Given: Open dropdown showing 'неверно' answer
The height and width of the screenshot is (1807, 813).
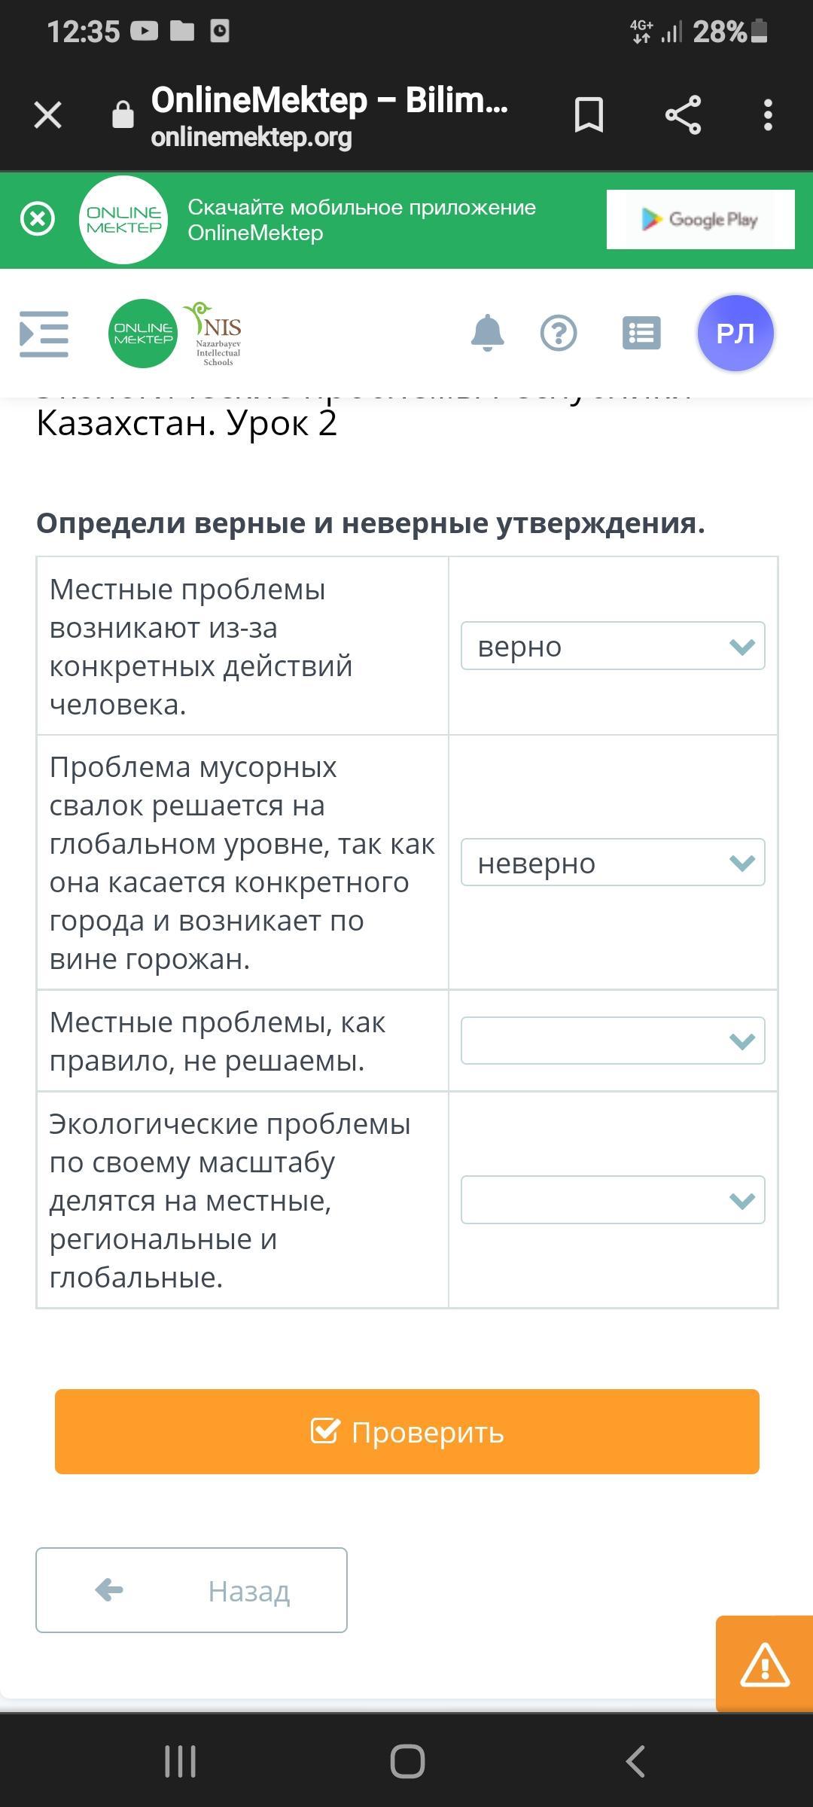Looking at the screenshot, I should [613, 863].
